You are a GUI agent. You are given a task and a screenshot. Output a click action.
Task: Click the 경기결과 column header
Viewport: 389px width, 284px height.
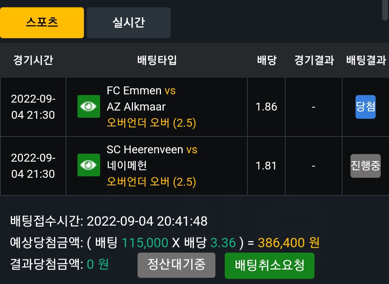click(x=314, y=60)
